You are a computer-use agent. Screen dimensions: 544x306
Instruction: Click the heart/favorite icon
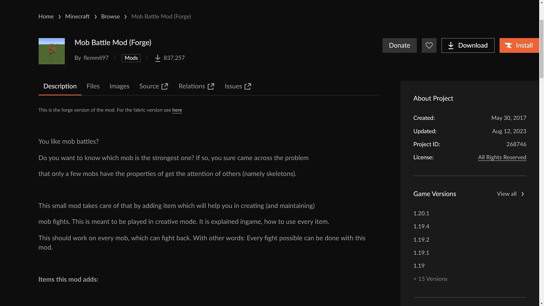(429, 45)
